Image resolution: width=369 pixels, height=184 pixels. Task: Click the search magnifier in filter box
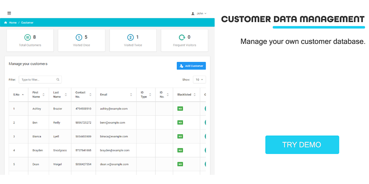tap(58, 80)
